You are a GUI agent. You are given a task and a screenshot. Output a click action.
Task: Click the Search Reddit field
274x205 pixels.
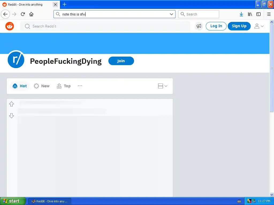tap(105, 26)
